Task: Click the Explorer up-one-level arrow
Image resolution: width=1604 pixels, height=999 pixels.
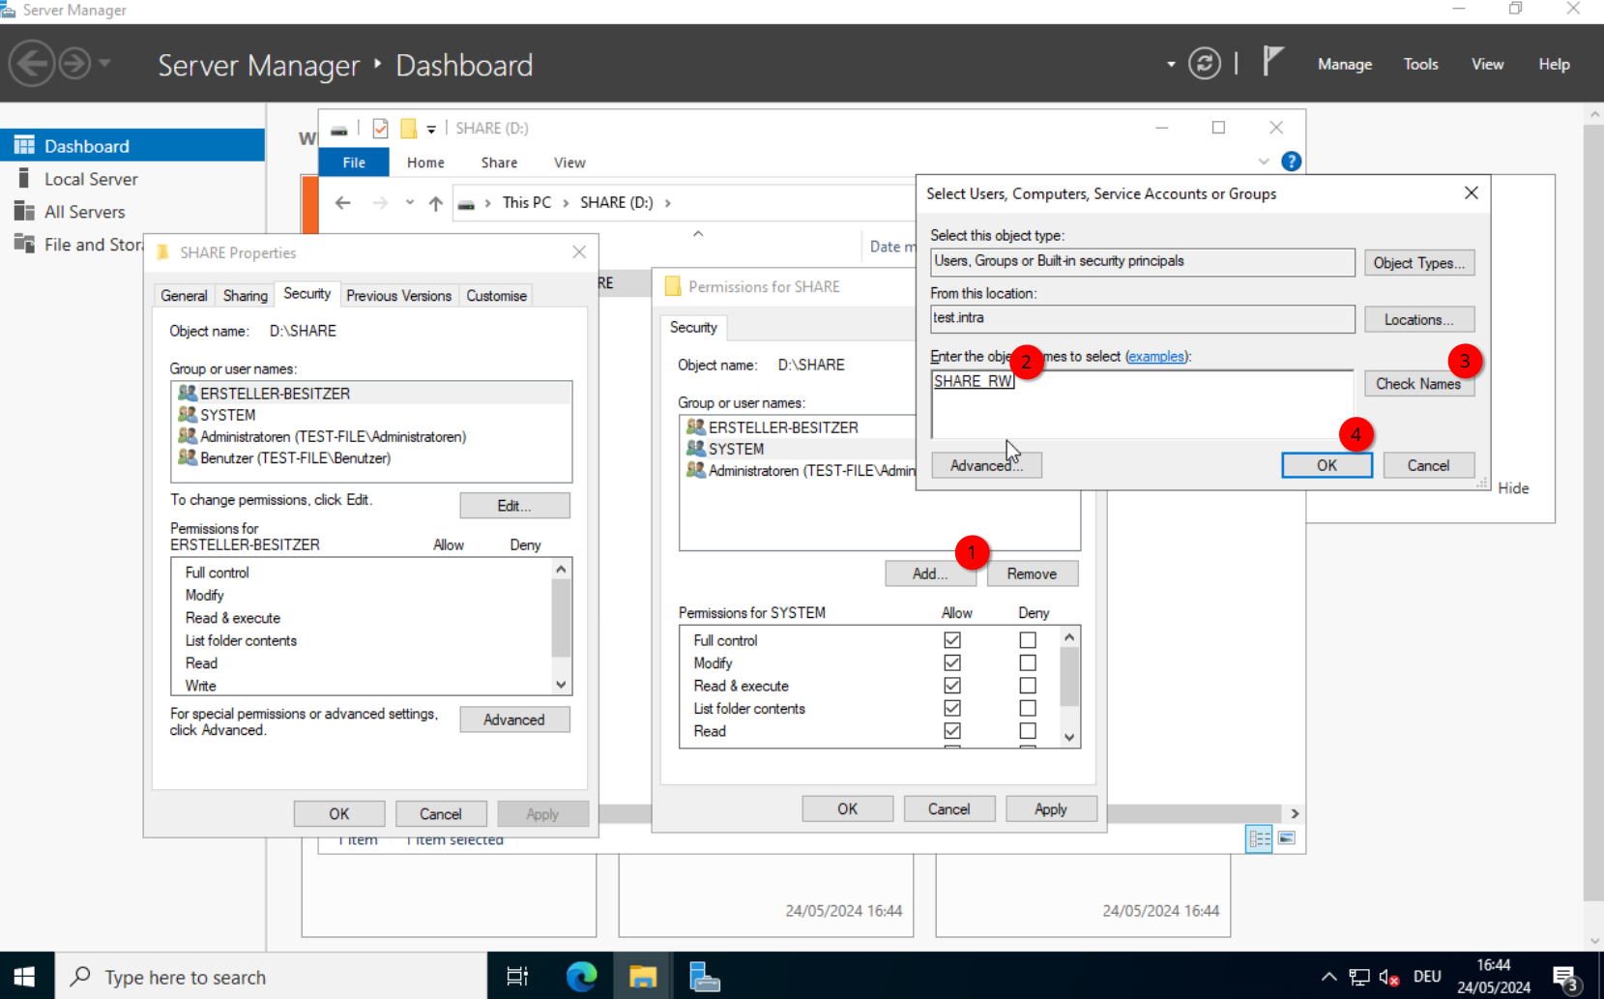Action: click(436, 203)
